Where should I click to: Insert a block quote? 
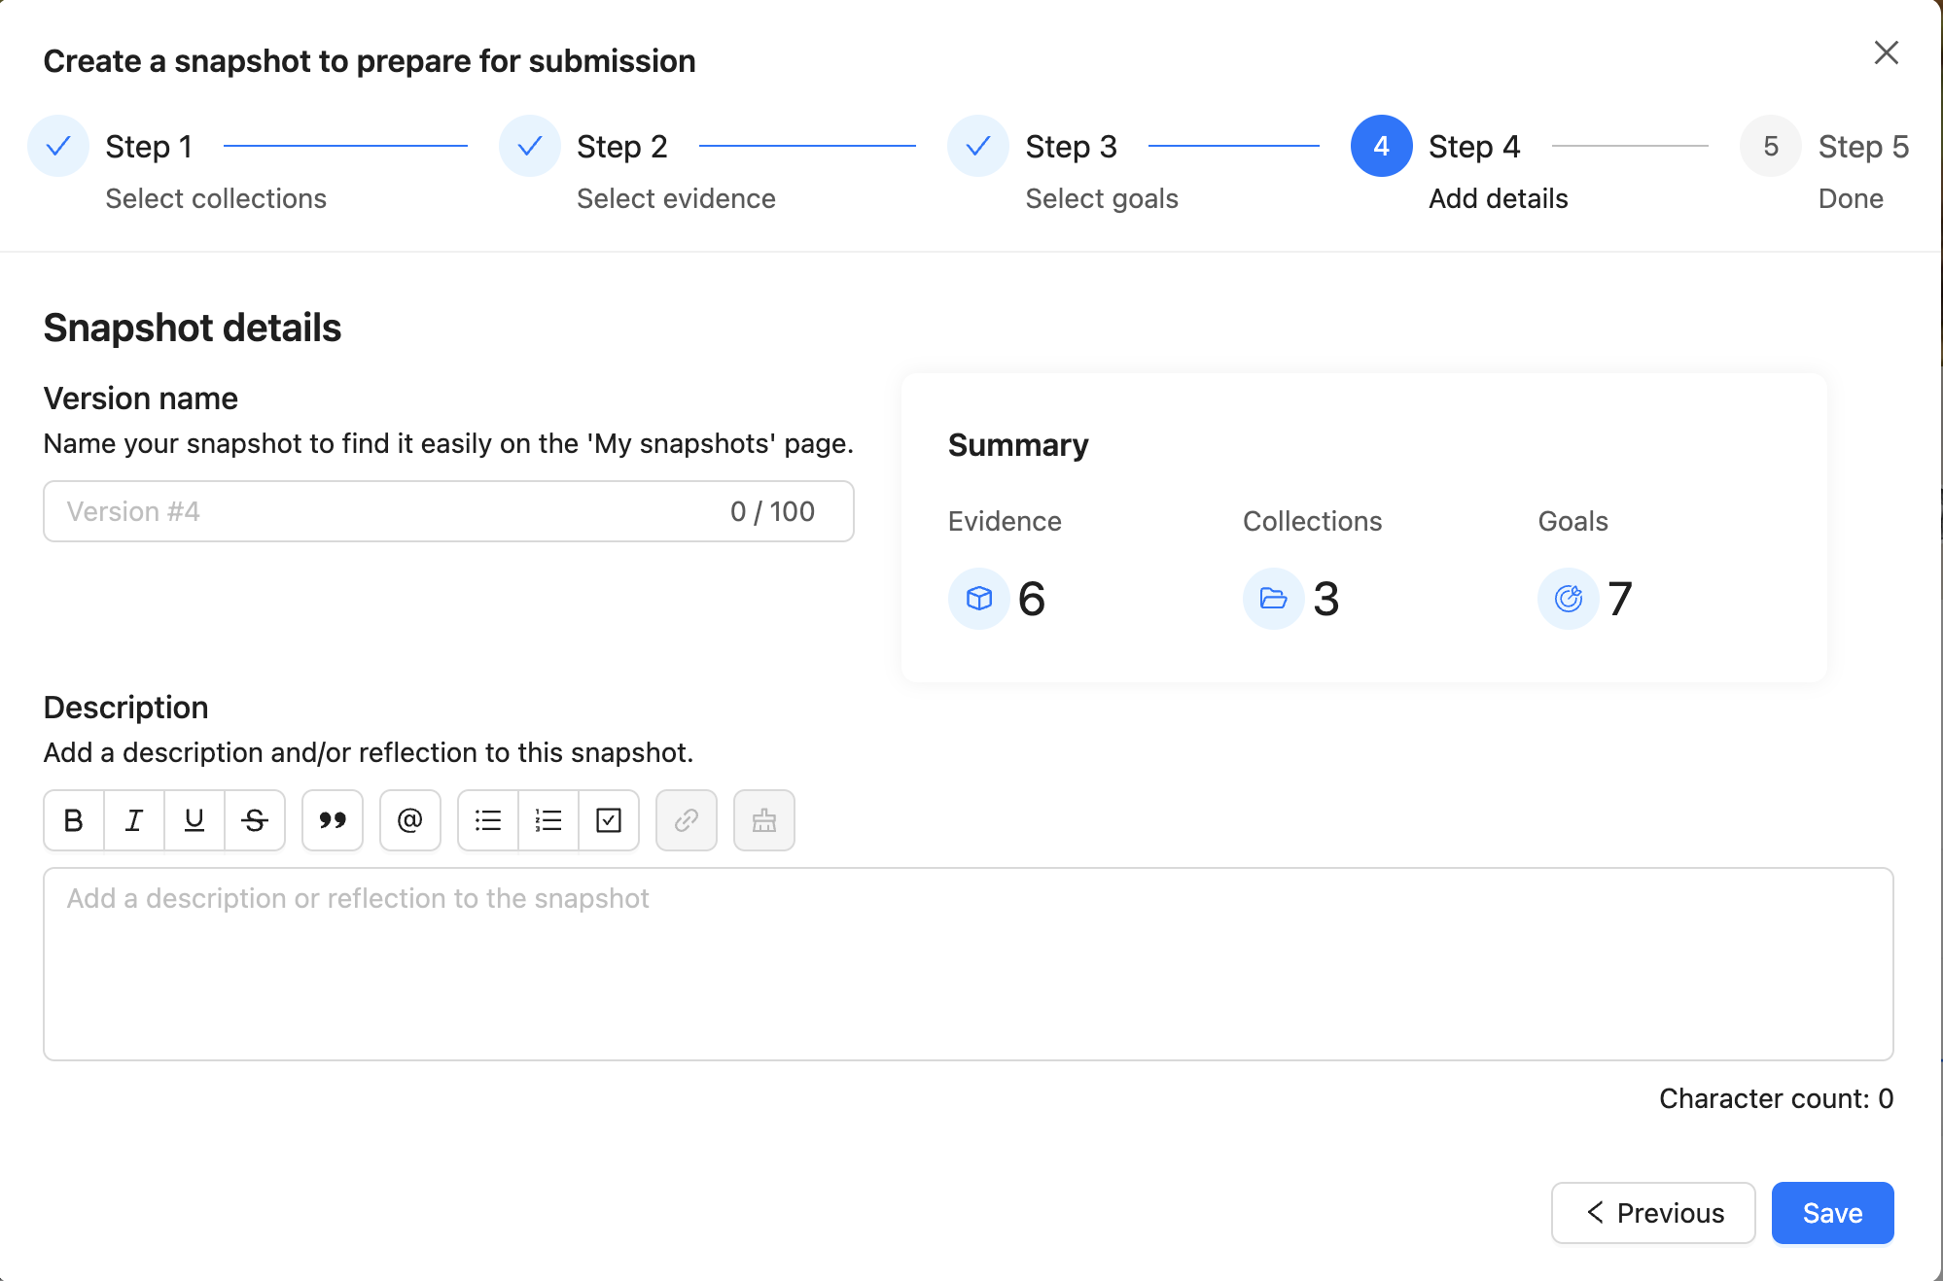(x=333, y=820)
